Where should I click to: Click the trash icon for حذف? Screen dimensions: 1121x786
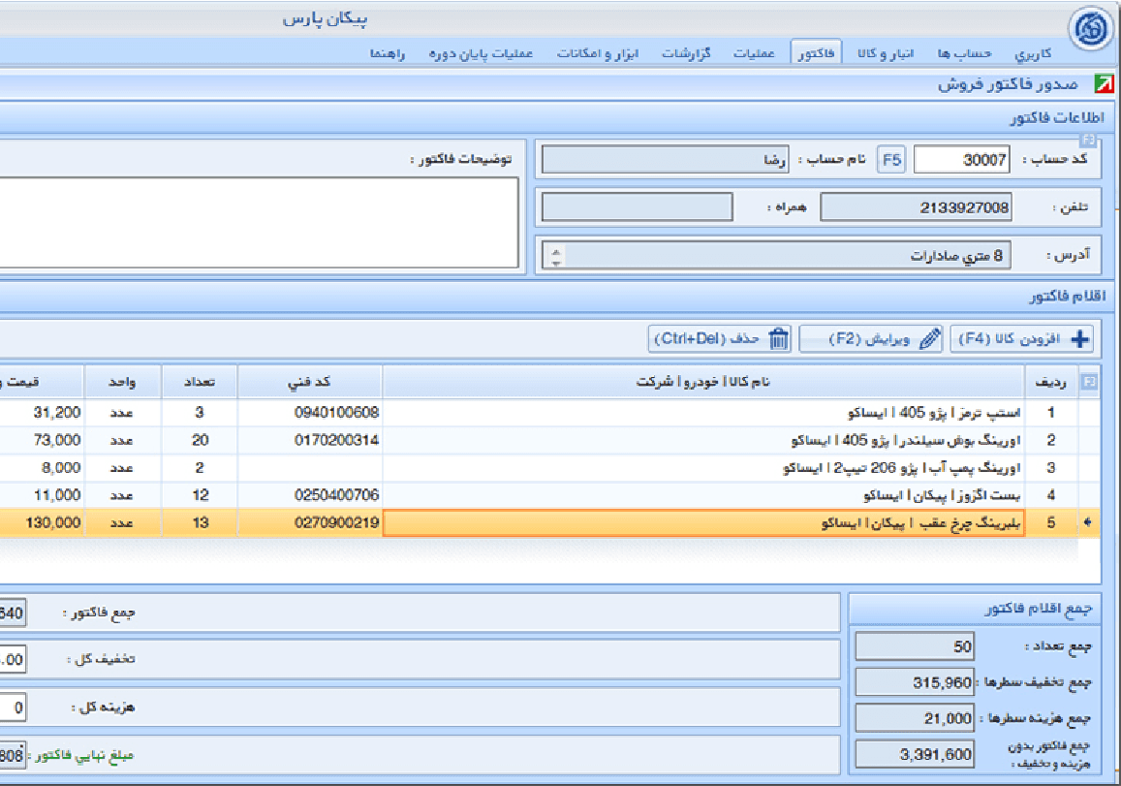pyautogui.click(x=779, y=339)
